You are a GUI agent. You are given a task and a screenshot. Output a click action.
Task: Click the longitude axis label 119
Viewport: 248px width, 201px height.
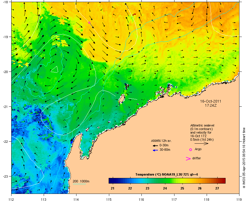[239, 199]
